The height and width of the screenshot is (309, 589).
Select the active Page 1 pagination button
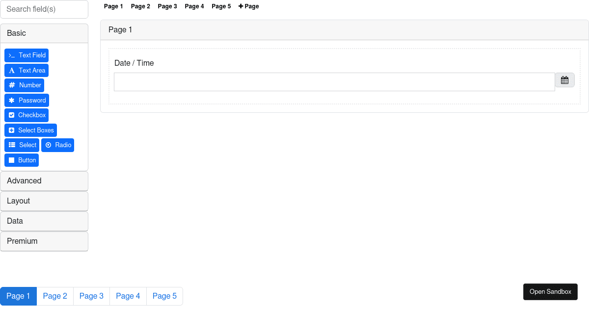pos(18,296)
